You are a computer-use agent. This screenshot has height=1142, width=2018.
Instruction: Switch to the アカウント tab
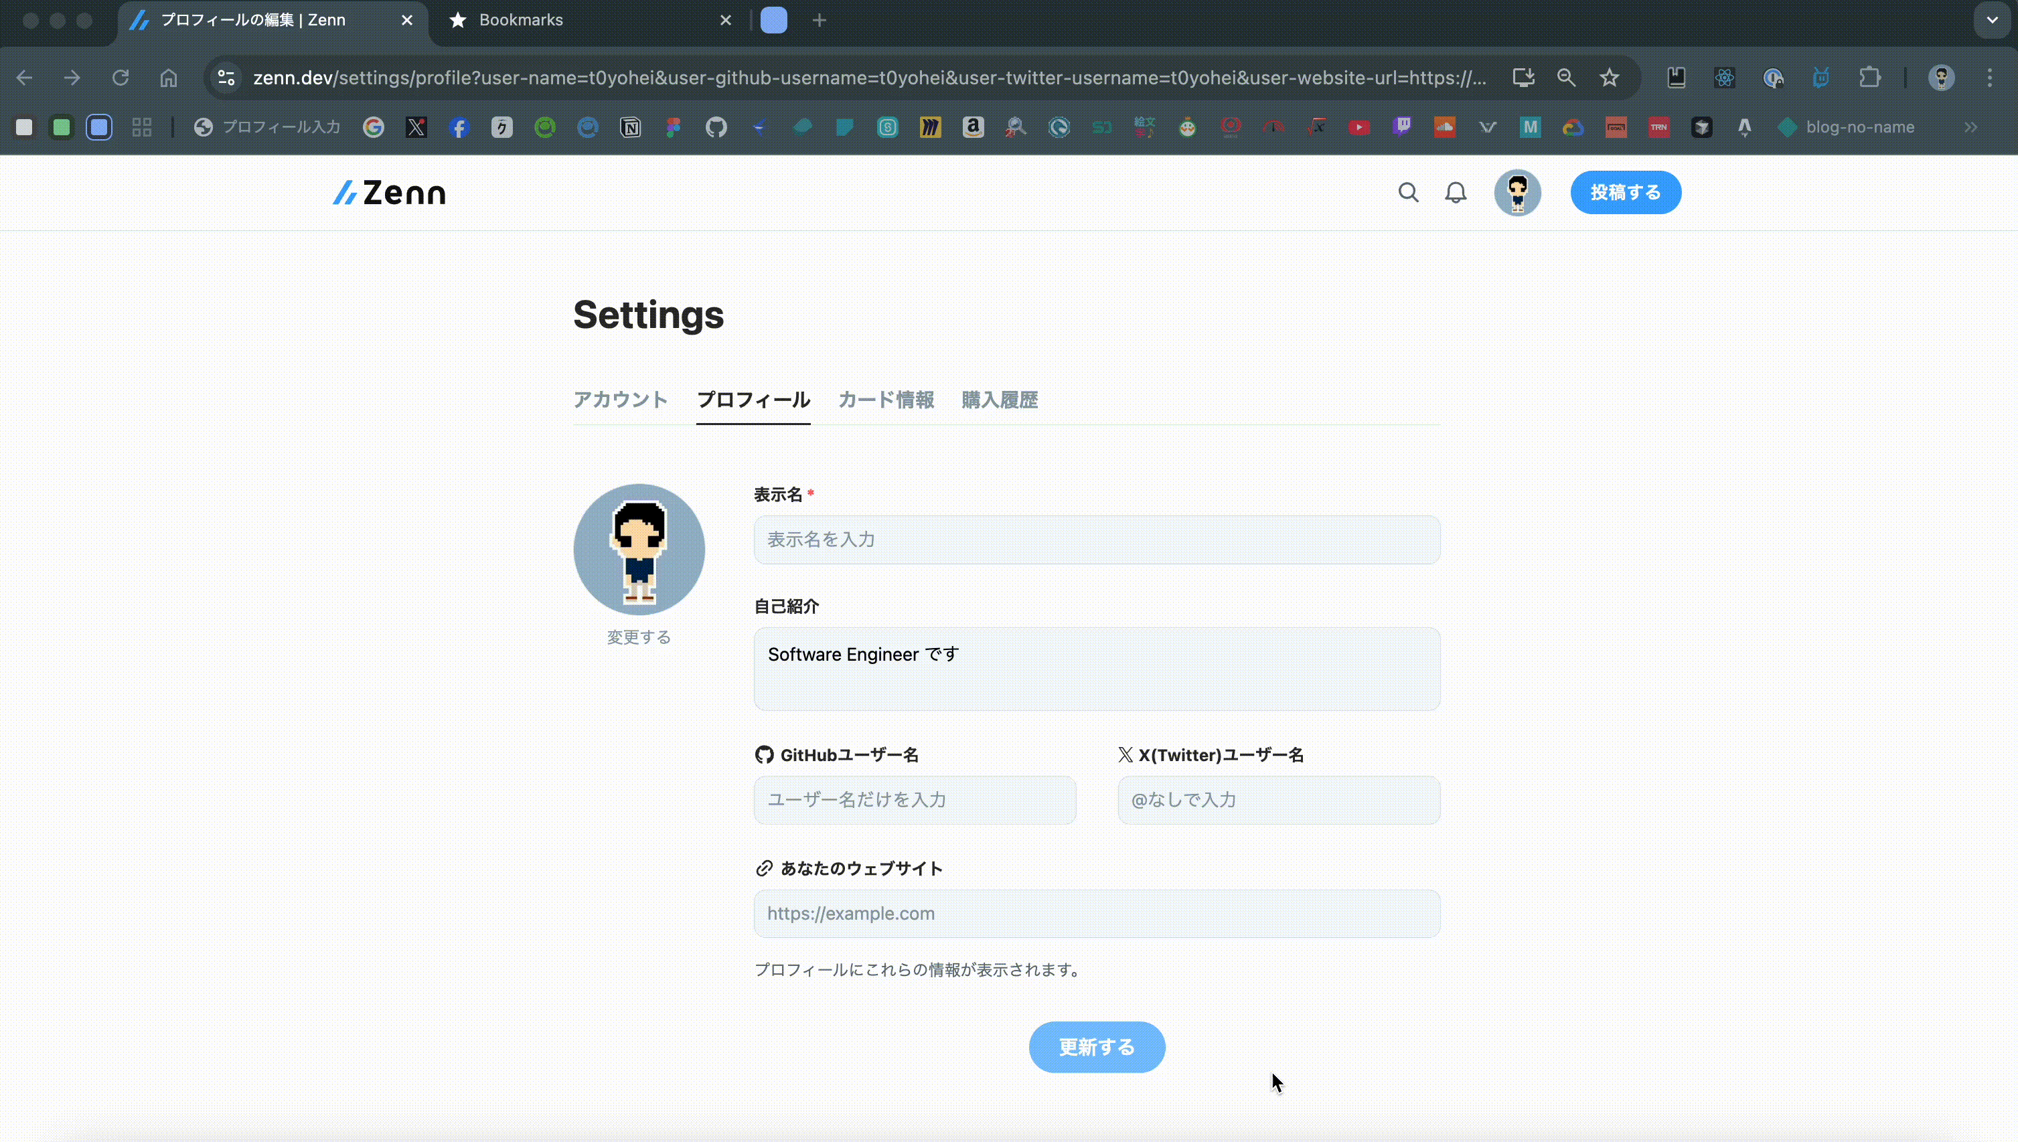click(621, 399)
